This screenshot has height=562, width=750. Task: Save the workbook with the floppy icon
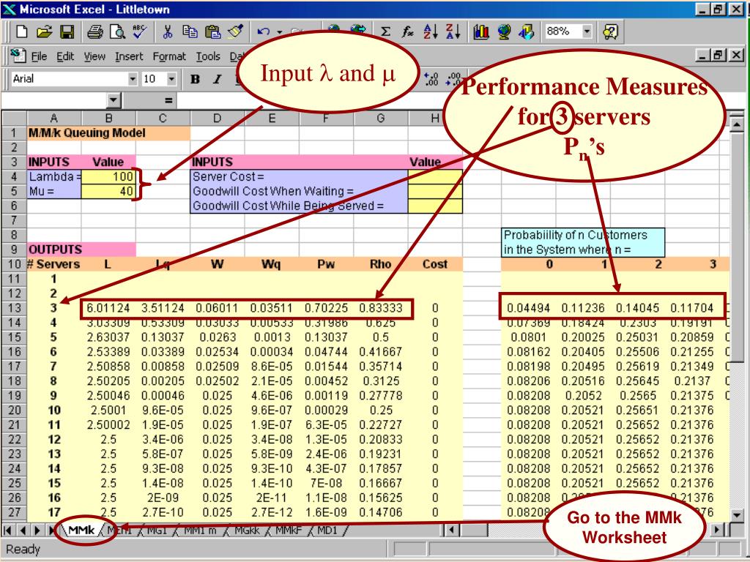(67, 32)
